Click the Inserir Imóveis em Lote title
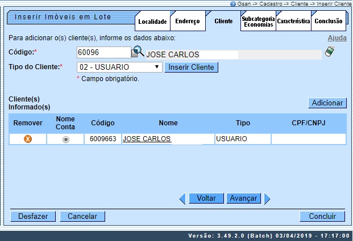The image size is (353, 241). pyautogui.click(x=63, y=17)
